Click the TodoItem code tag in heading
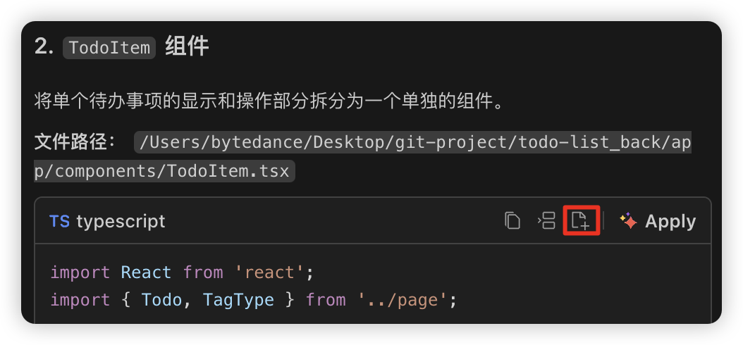This screenshot has height=345, width=743. coord(109,48)
